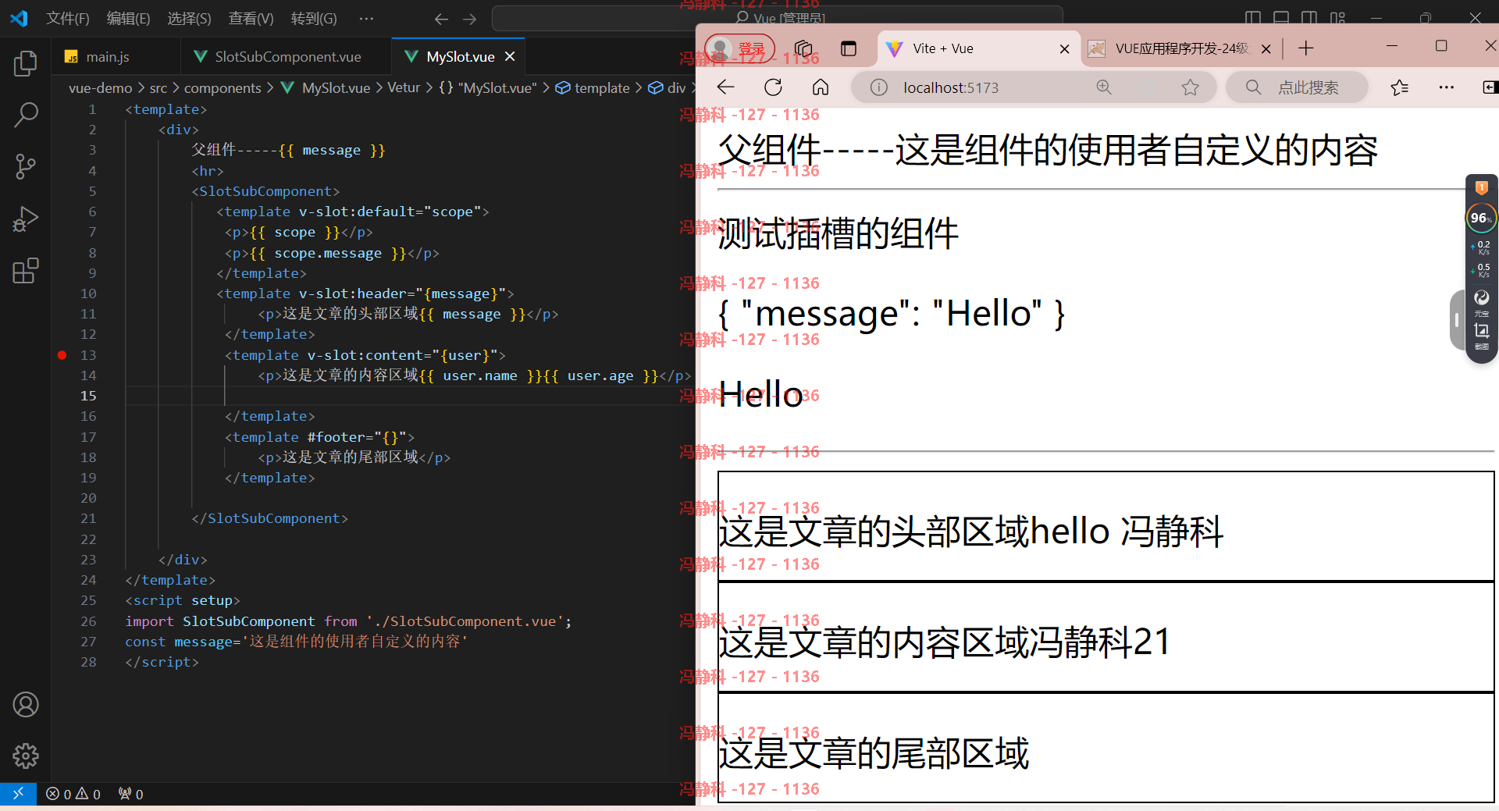This screenshot has height=811, width=1499.
Task: Click components in the breadcrumb path
Action: pyautogui.click(x=223, y=87)
